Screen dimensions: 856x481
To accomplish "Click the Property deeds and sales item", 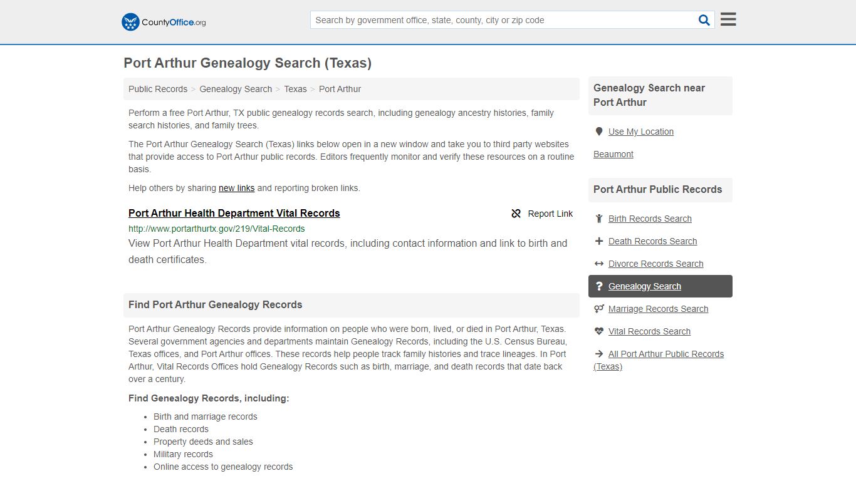I will coord(203,442).
